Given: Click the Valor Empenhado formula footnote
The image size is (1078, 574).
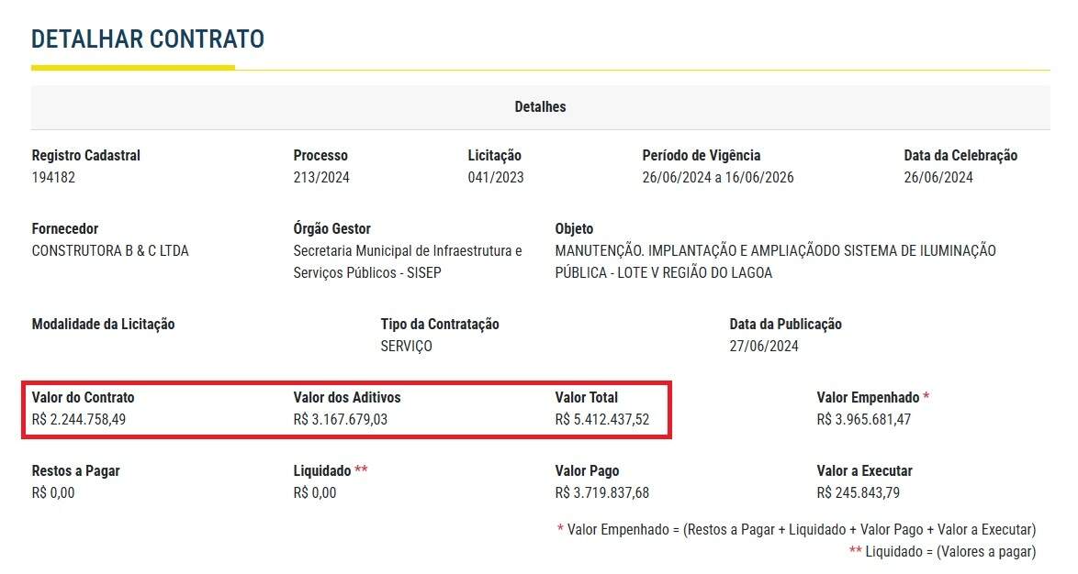Looking at the screenshot, I should 796,530.
